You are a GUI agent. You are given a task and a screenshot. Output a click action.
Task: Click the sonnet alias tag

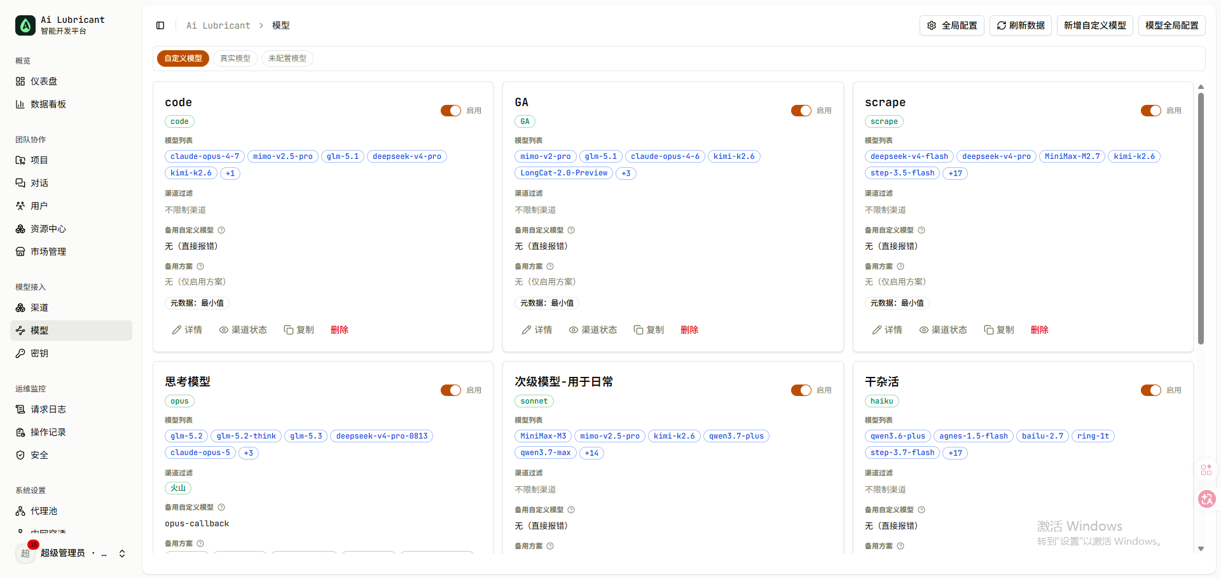(534, 401)
